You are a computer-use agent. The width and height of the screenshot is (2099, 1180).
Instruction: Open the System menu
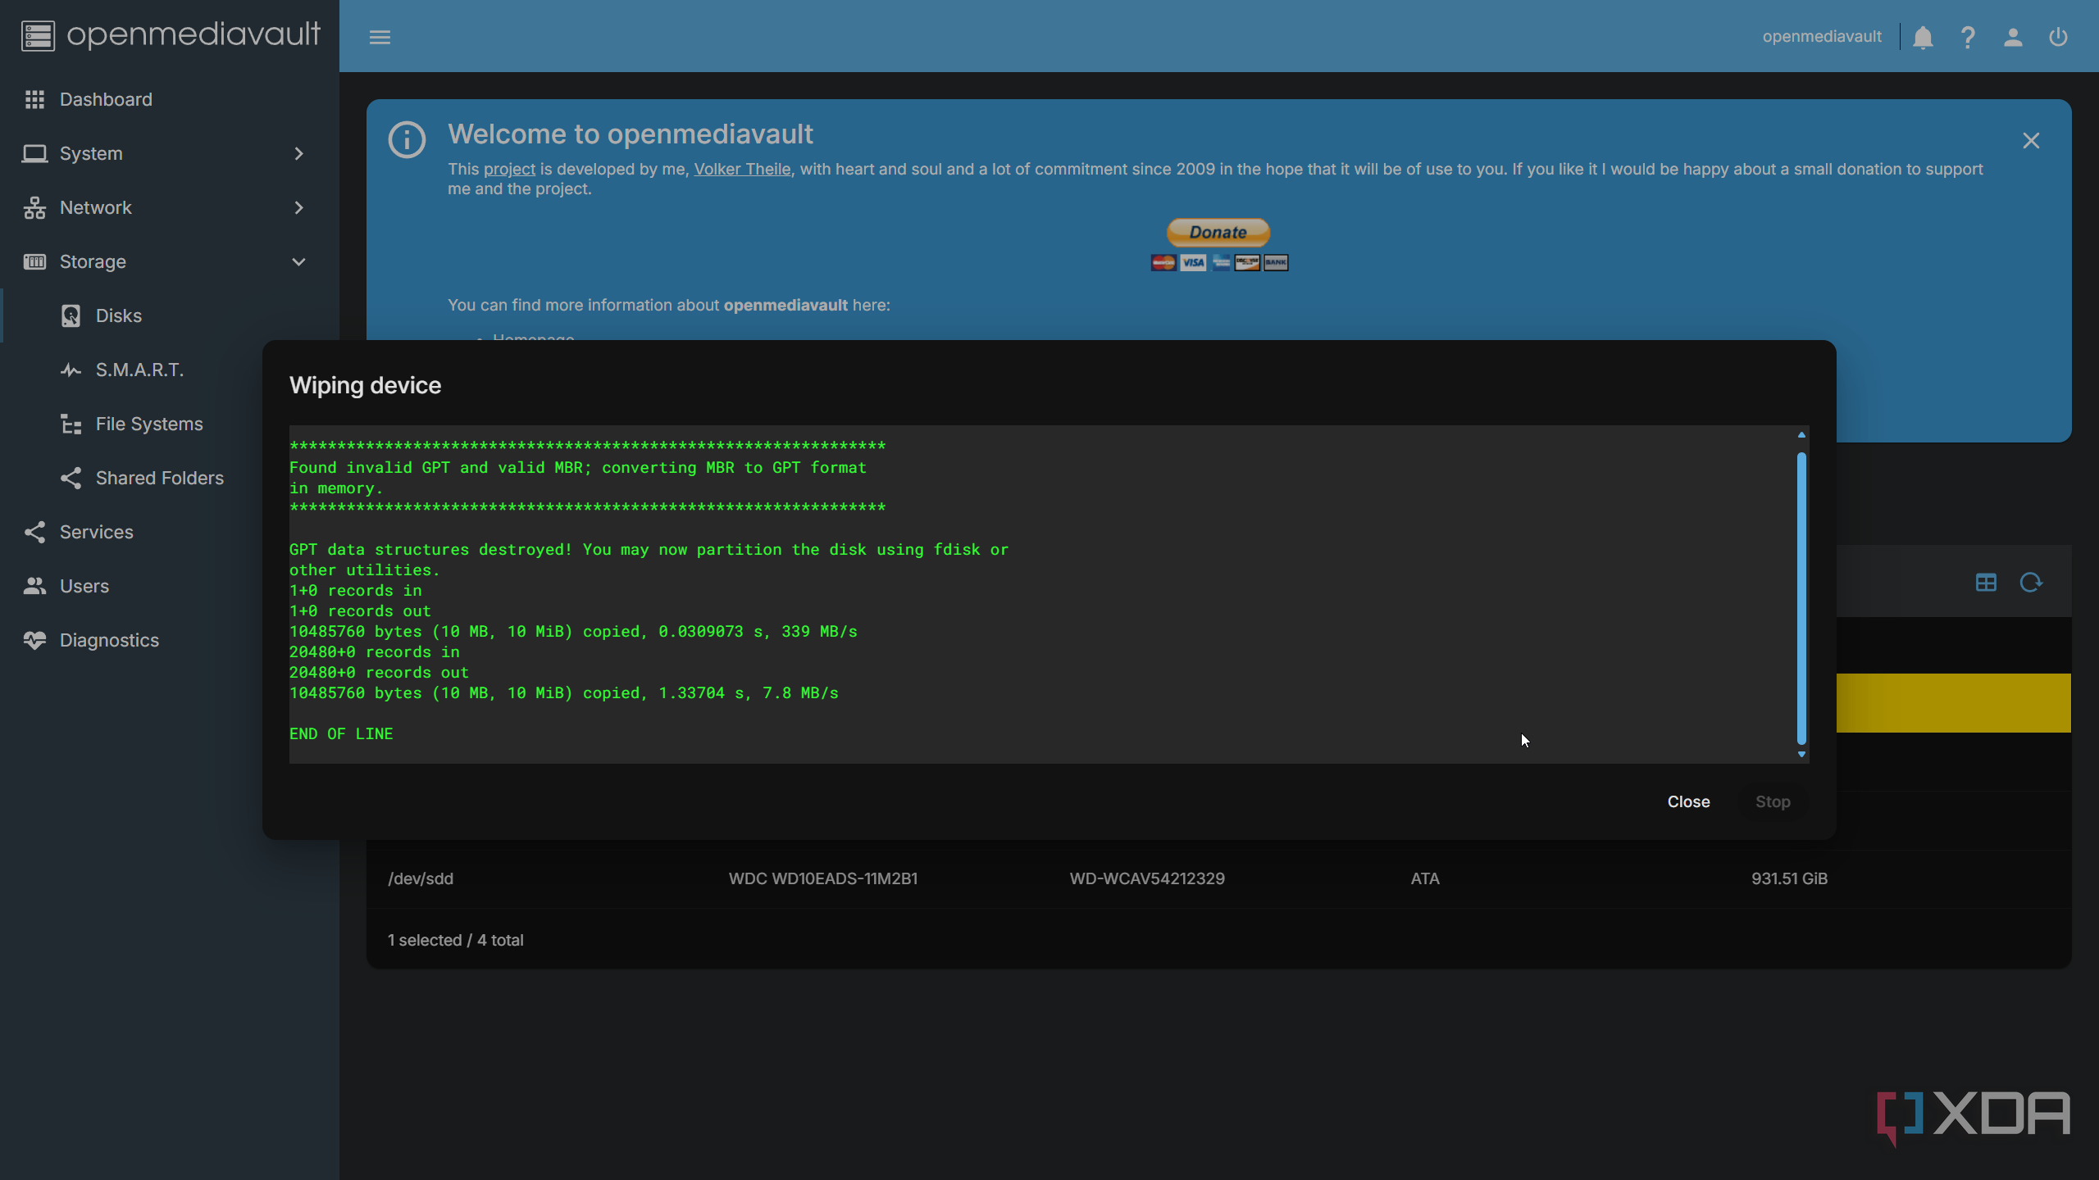point(170,153)
